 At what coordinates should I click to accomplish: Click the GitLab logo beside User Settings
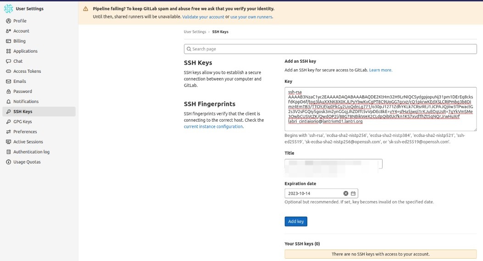click(8, 9)
